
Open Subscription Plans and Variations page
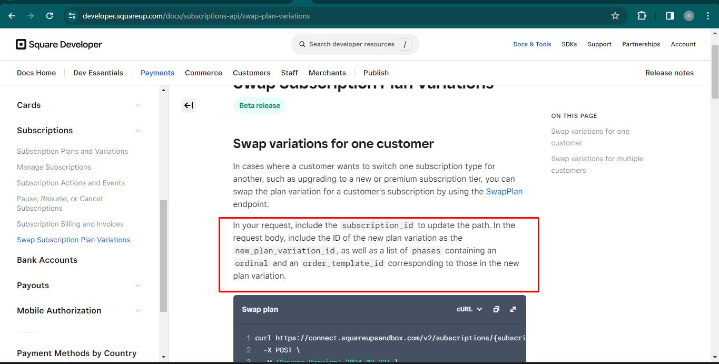[72, 151]
